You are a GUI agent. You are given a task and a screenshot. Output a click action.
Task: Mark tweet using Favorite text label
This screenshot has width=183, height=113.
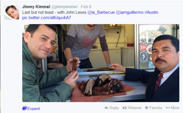tap(156, 108)
